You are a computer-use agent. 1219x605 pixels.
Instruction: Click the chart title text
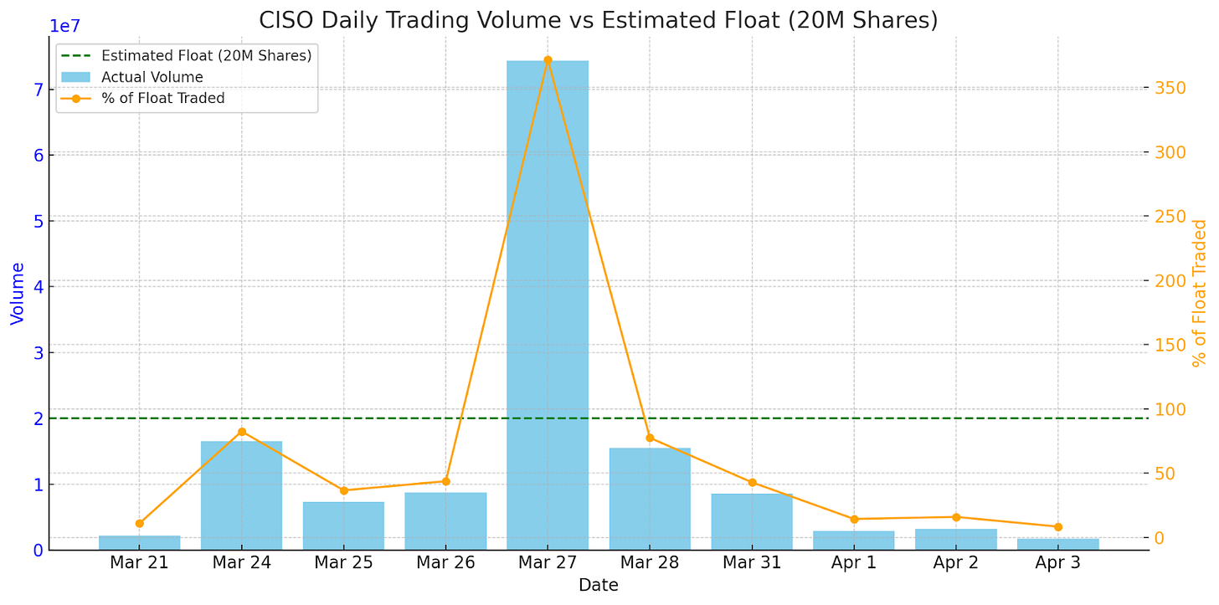(x=599, y=20)
